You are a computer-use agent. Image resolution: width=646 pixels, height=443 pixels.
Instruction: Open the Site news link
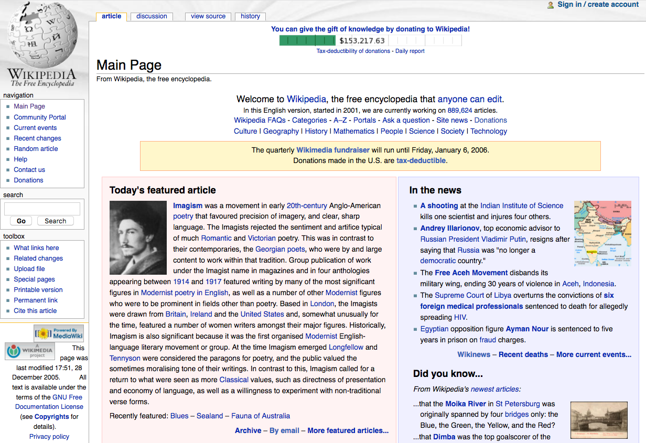click(452, 120)
